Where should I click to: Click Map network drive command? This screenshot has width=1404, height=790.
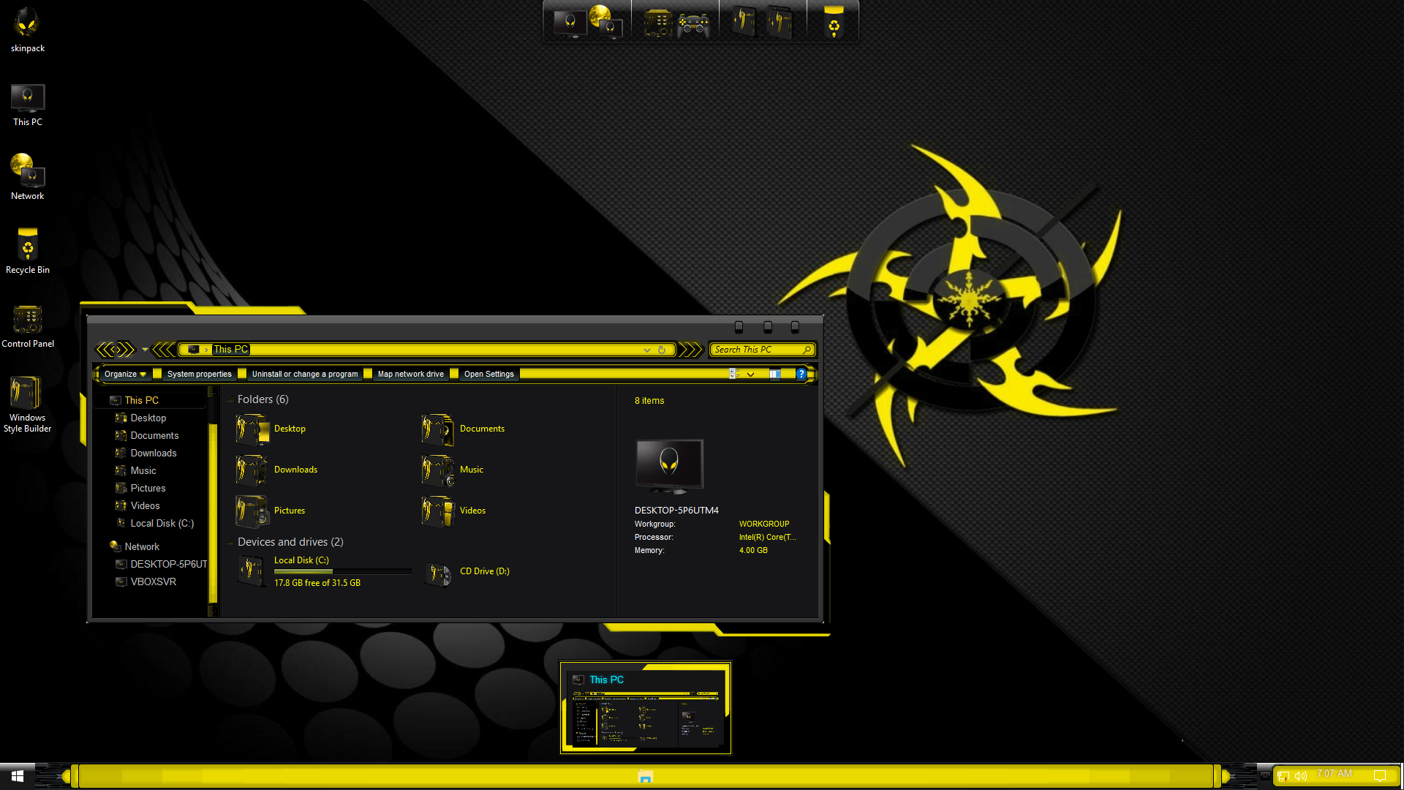pyautogui.click(x=410, y=374)
